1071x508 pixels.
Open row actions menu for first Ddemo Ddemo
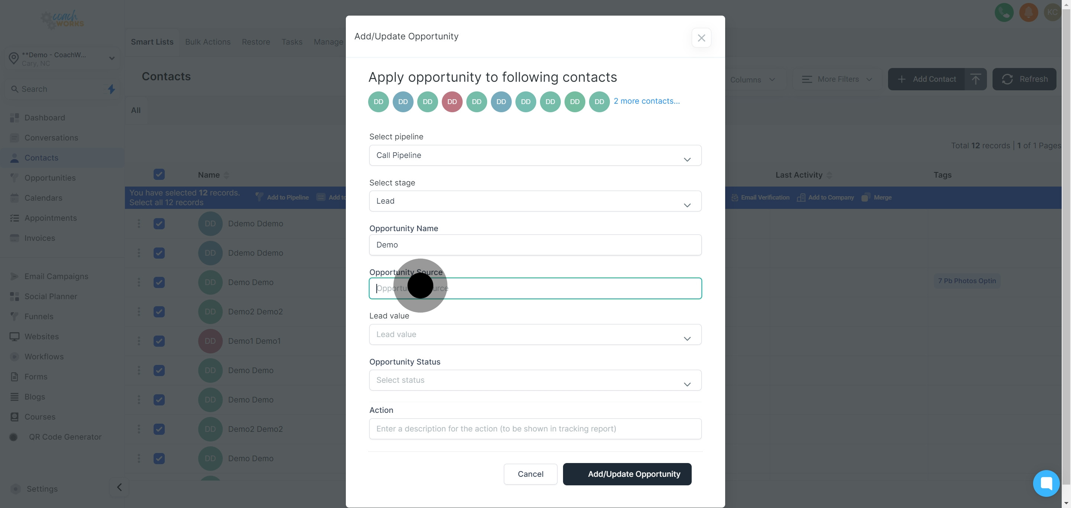tap(139, 223)
